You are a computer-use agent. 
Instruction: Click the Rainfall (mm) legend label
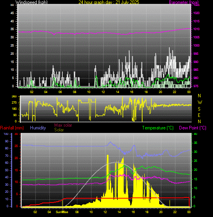[x=12, y=128]
